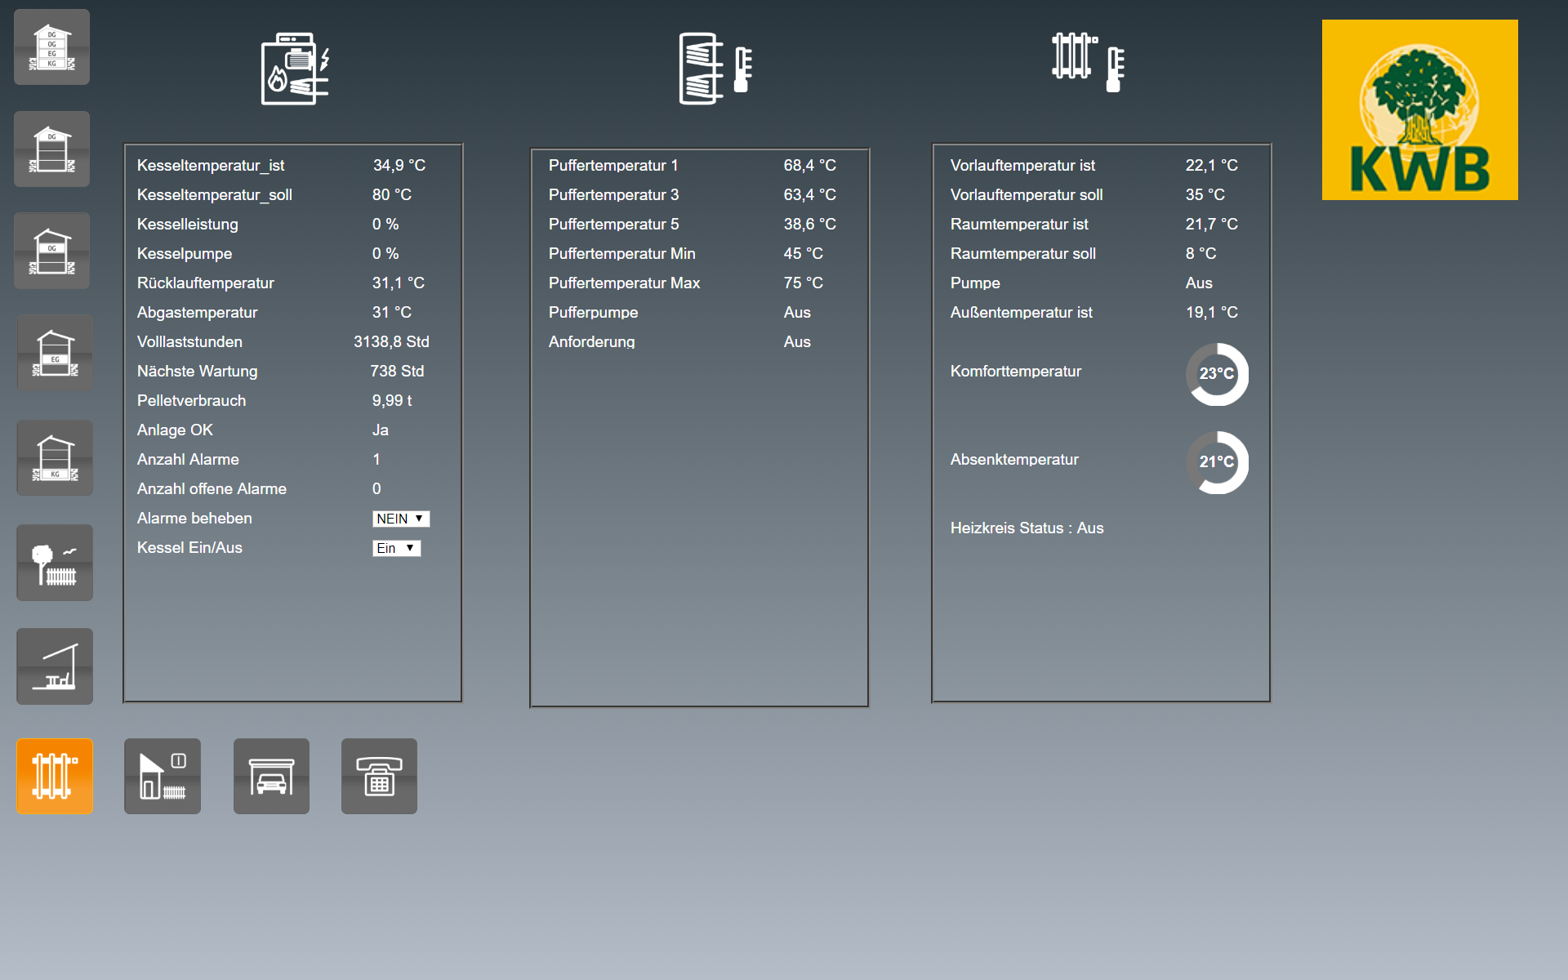Click the boiler header icon above Kessel panel

point(295,69)
